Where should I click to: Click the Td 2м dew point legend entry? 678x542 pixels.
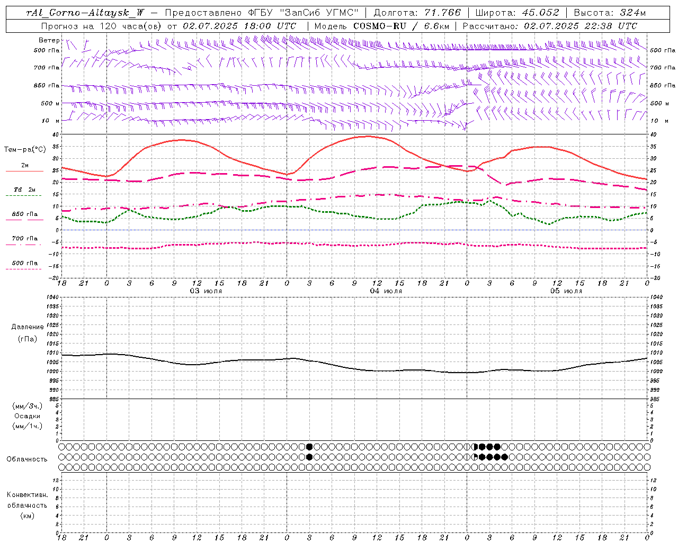(25, 189)
